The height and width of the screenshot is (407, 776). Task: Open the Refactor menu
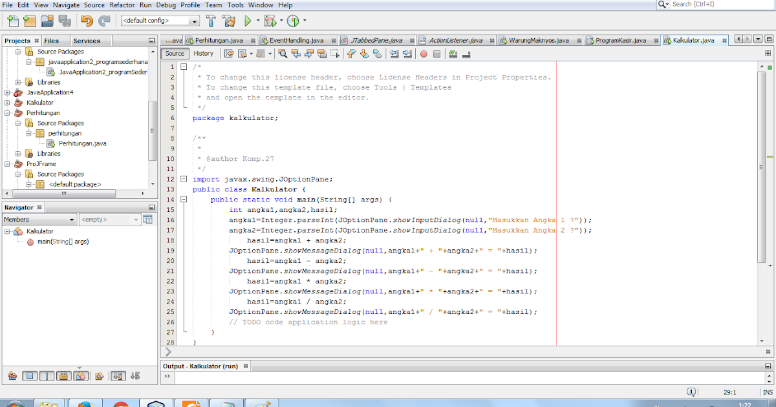(122, 5)
